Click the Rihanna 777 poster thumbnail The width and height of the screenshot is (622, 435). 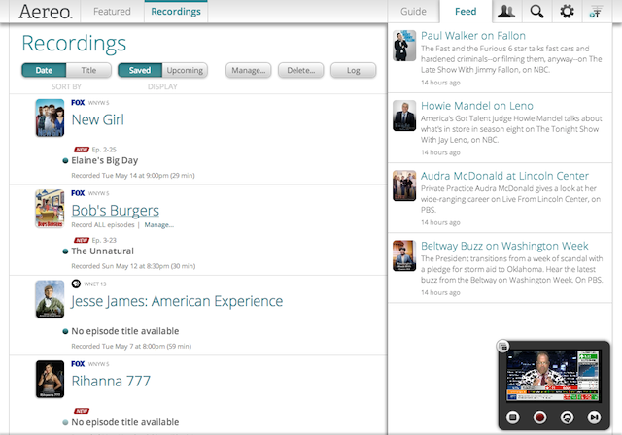[50, 379]
